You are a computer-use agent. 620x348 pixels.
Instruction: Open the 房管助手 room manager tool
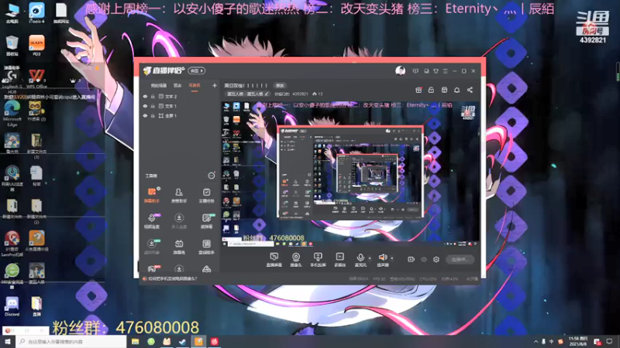(179, 195)
